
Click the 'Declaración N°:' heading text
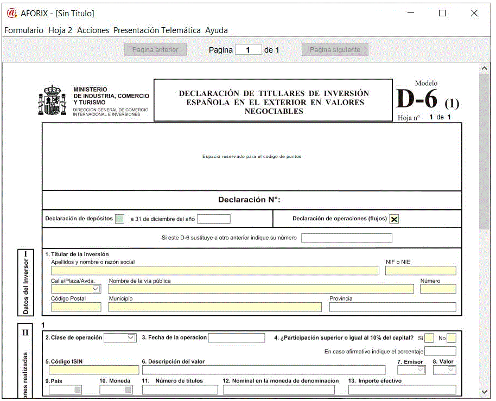249,200
